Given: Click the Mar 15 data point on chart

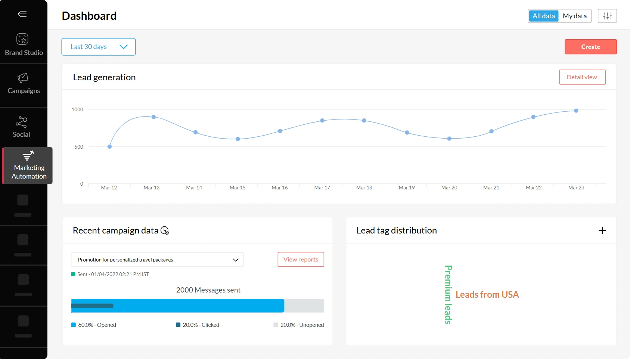Looking at the screenshot, I should click(x=238, y=139).
